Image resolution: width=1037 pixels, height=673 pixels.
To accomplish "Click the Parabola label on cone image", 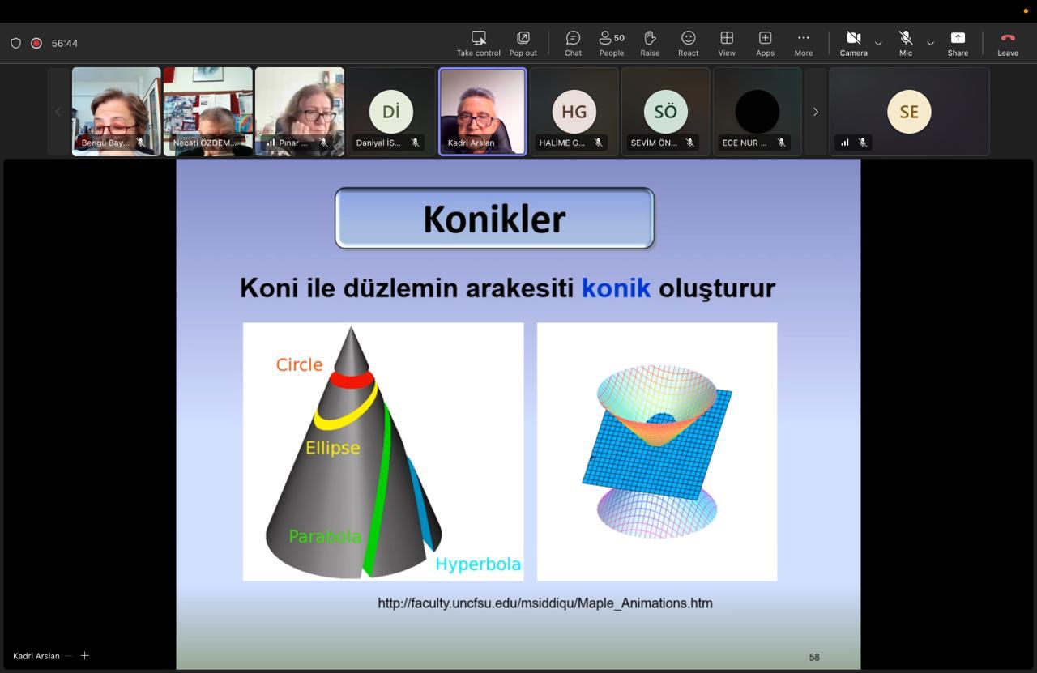I will coord(325,536).
